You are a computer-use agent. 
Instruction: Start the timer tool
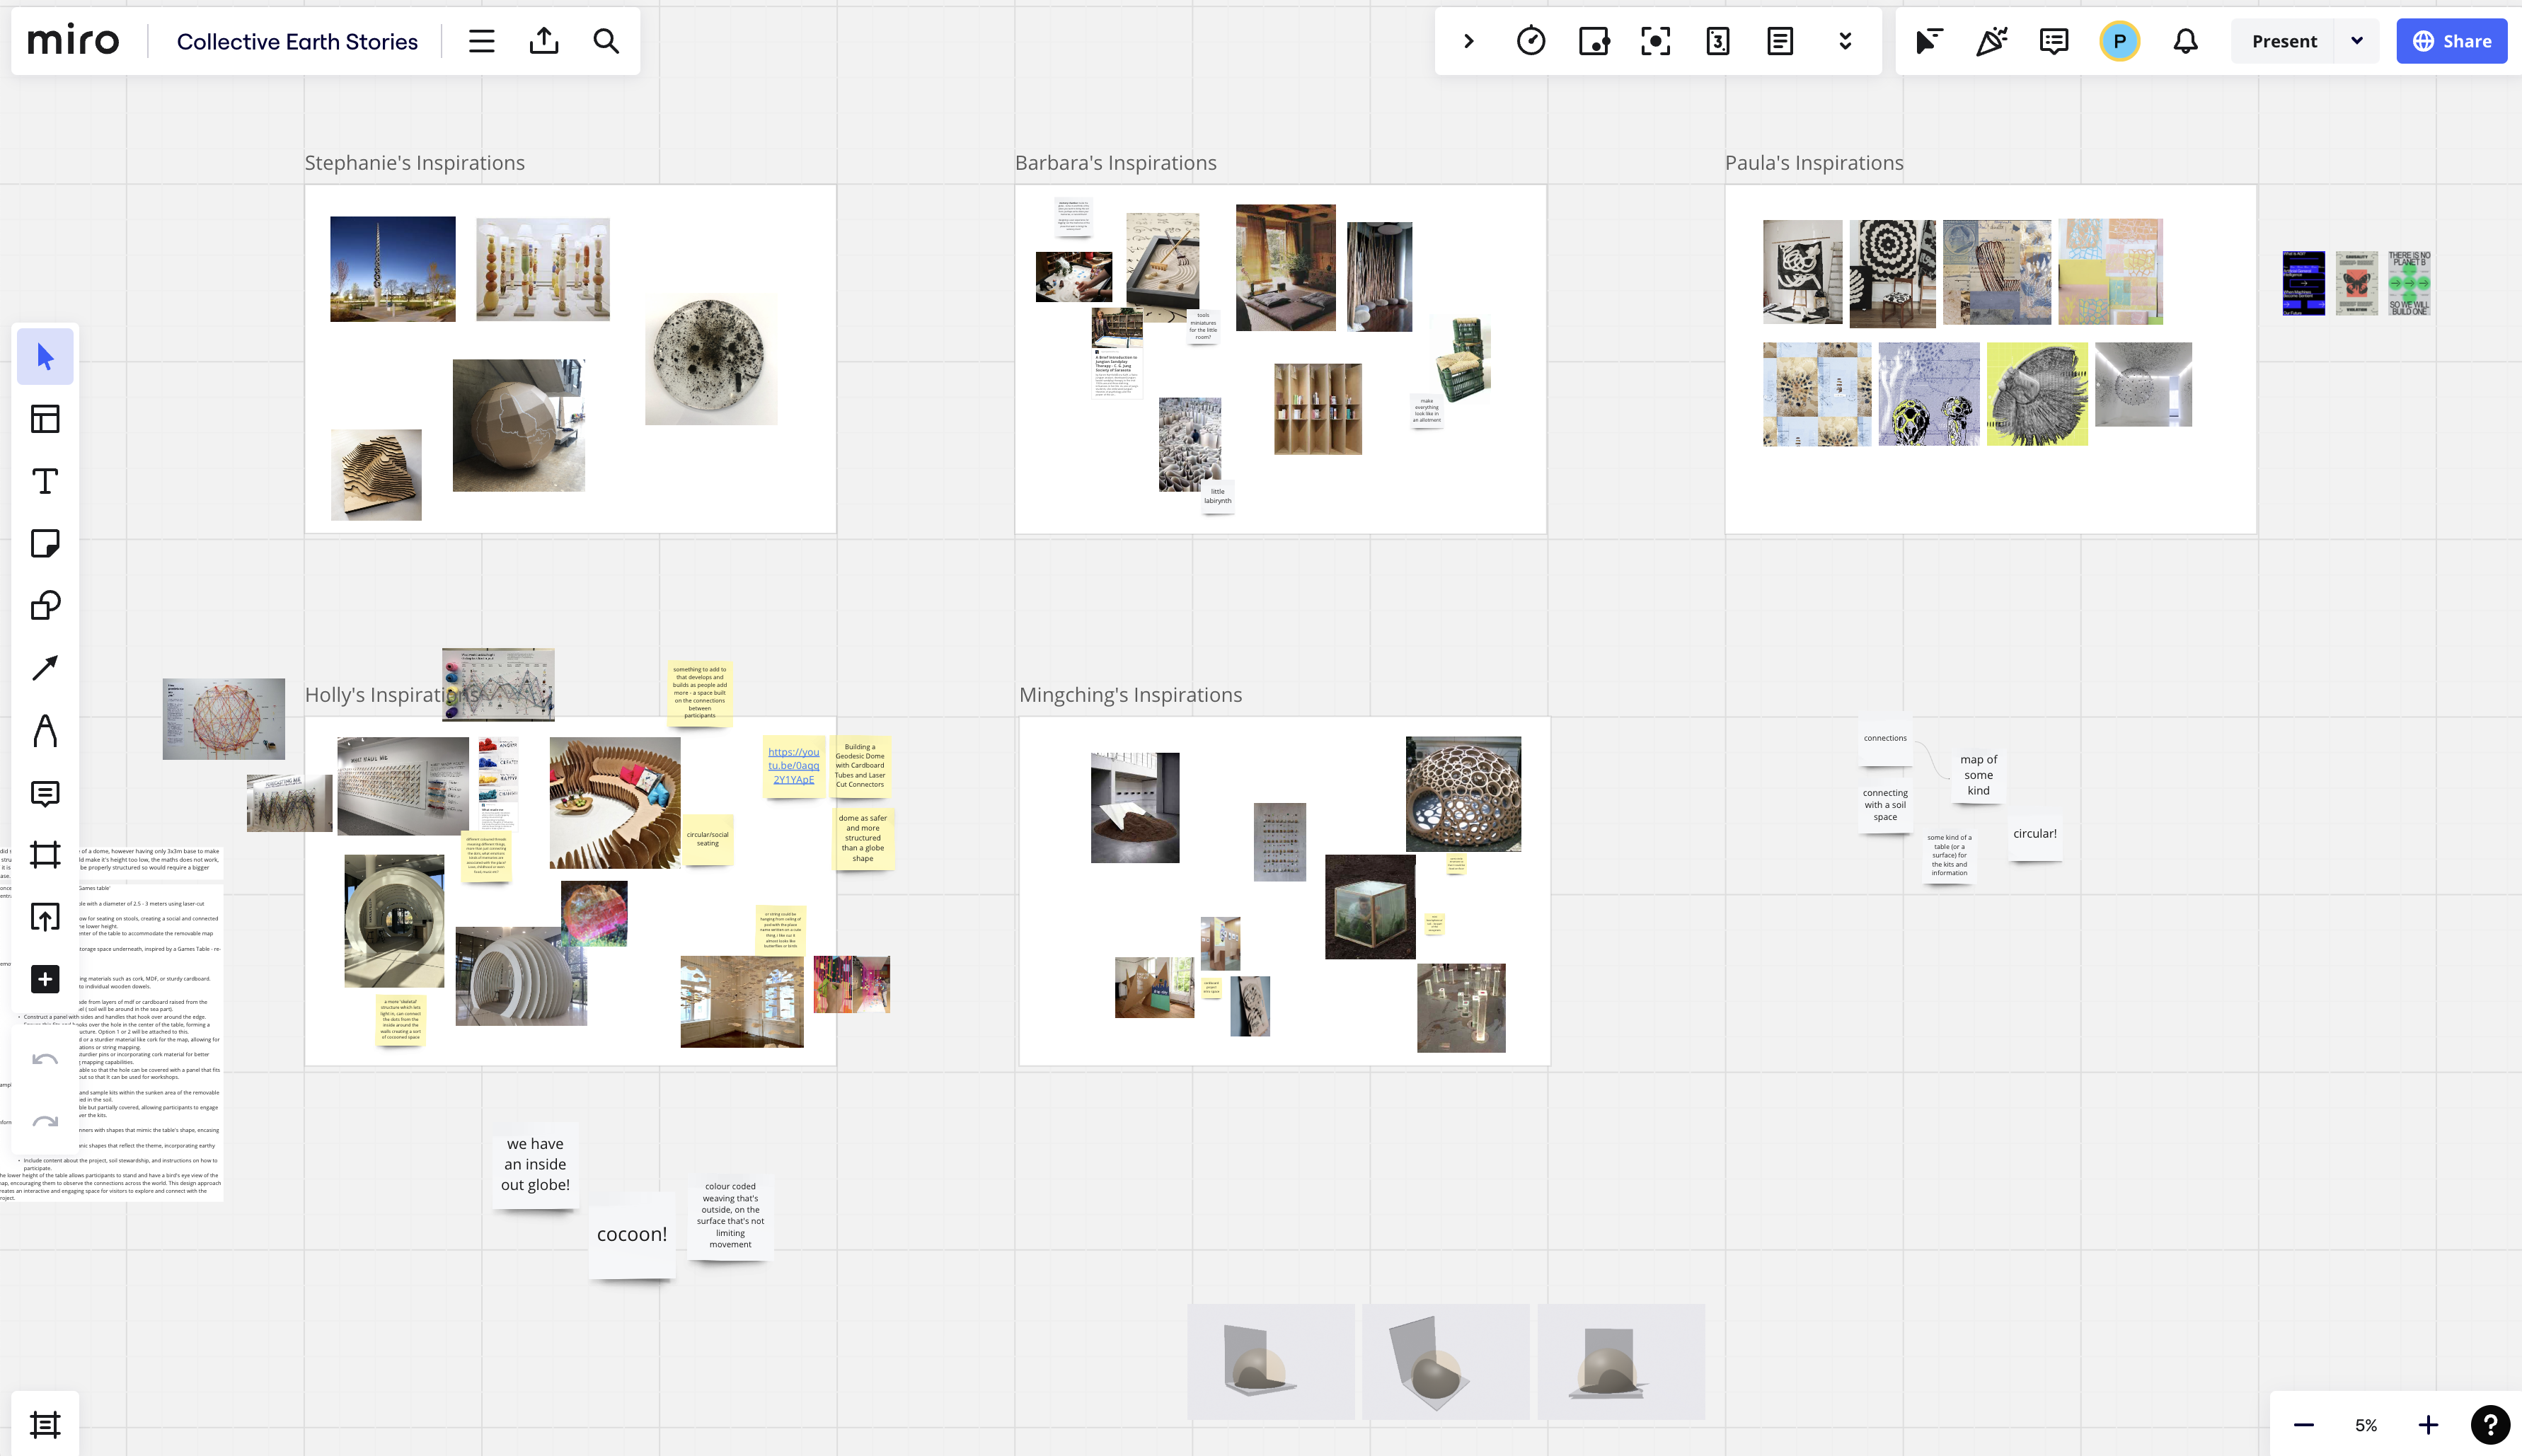(x=1531, y=41)
